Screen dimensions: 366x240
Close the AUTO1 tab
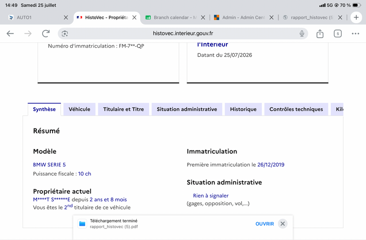click(x=66, y=17)
